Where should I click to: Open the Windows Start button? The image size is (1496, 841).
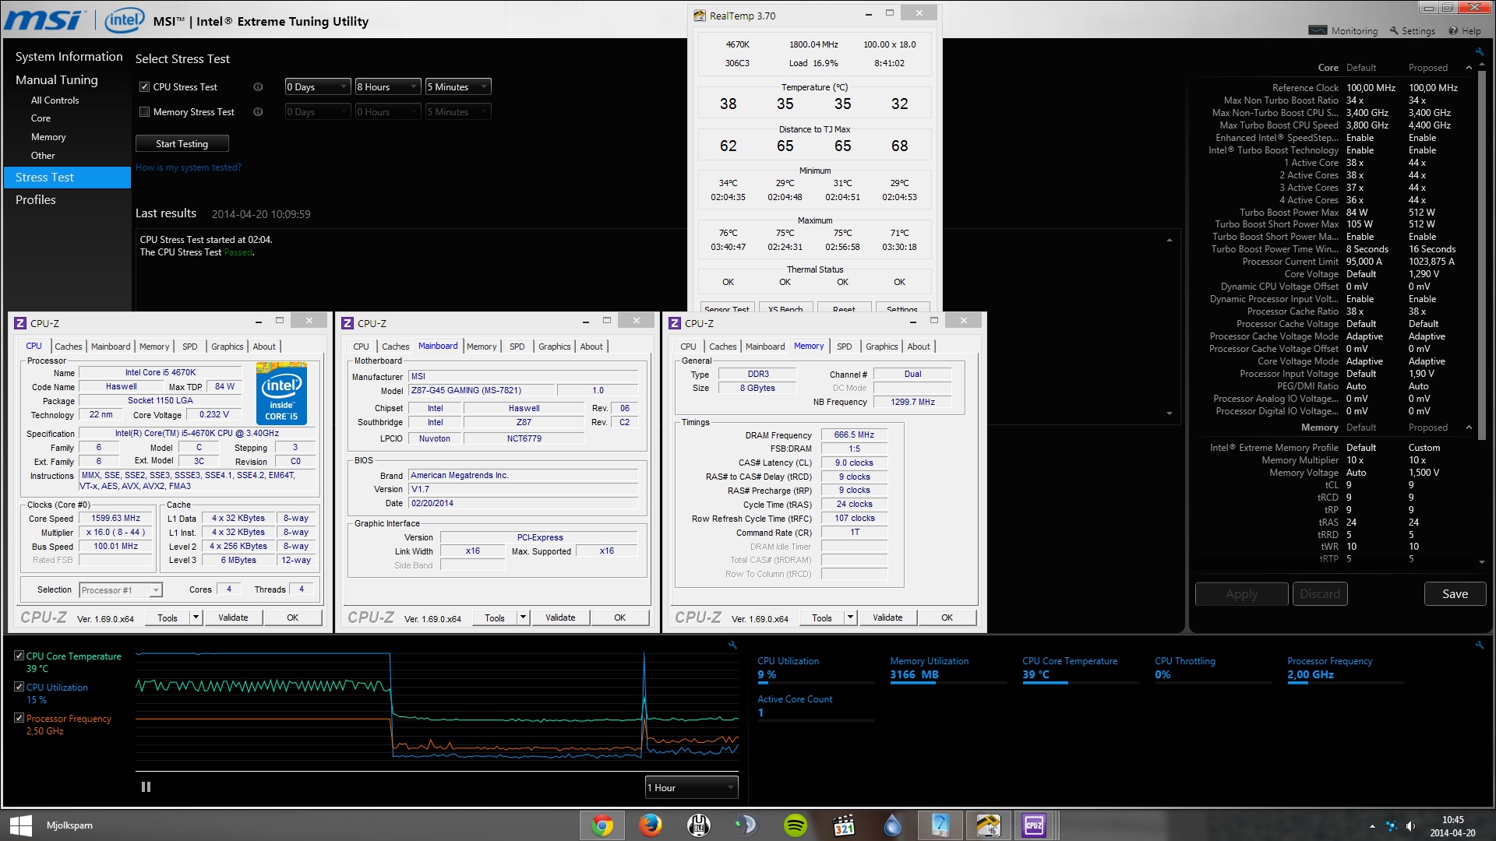coord(20,825)
